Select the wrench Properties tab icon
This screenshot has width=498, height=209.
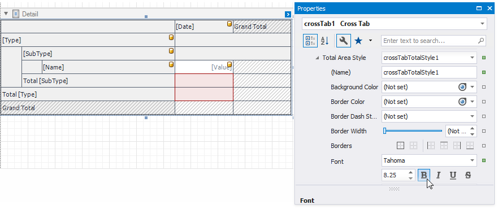click(343, 41)
